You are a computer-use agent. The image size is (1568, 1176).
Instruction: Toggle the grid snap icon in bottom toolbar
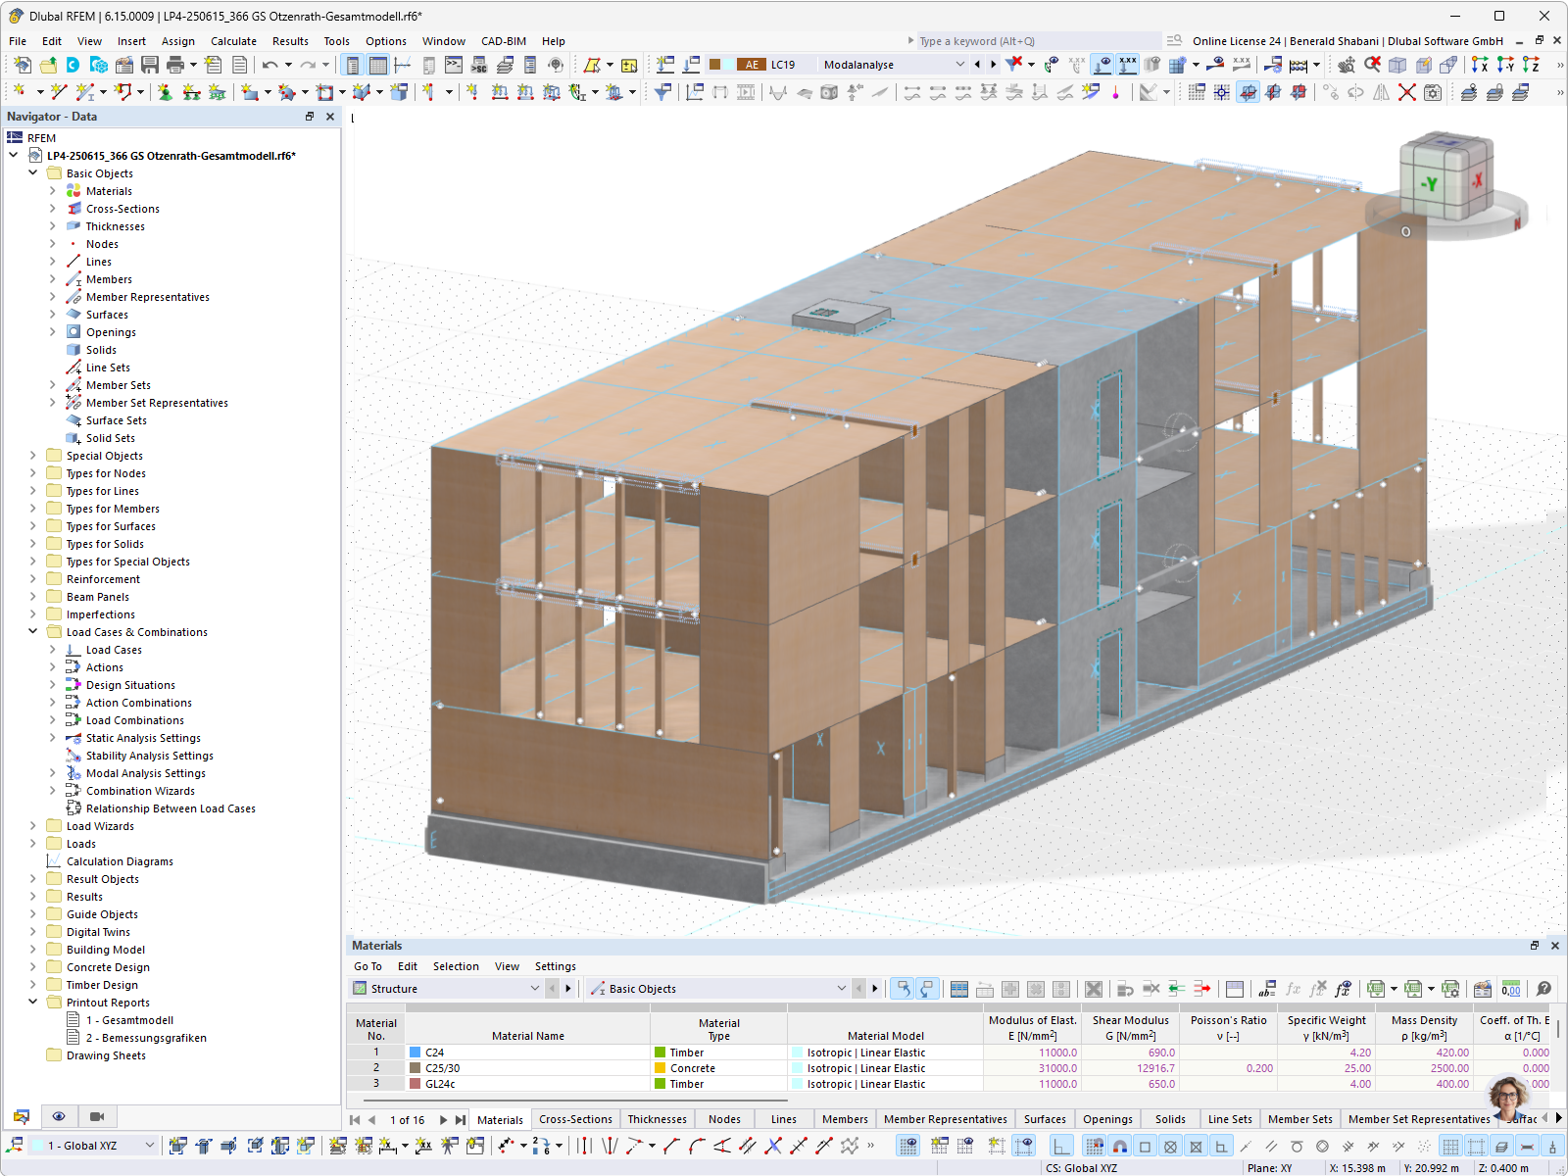click(1094, 1146)
